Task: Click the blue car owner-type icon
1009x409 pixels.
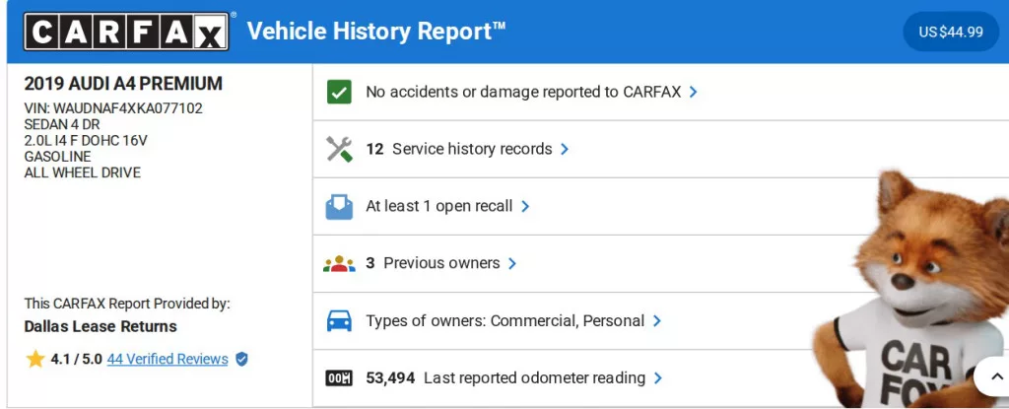Action: coord(339,321)
